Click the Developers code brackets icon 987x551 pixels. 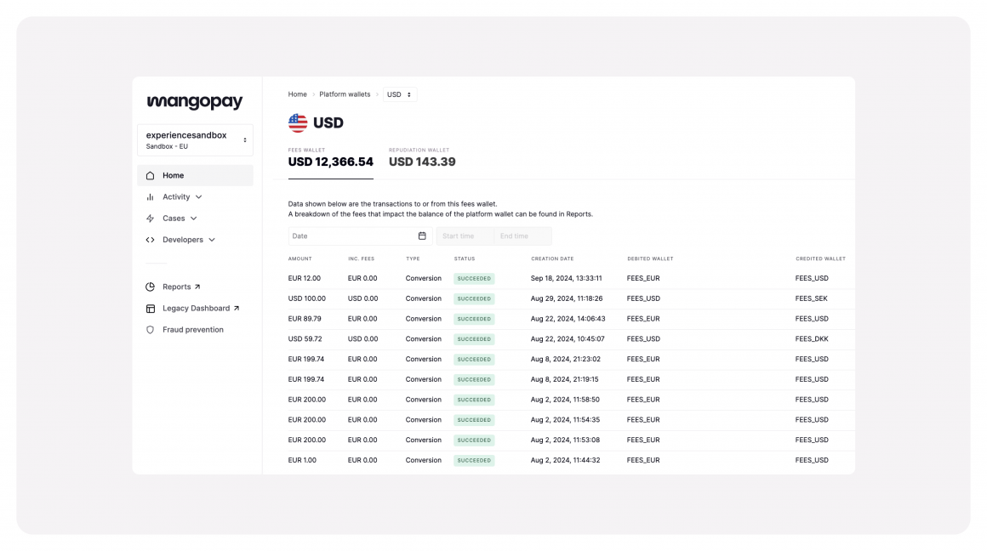(151, 240)
